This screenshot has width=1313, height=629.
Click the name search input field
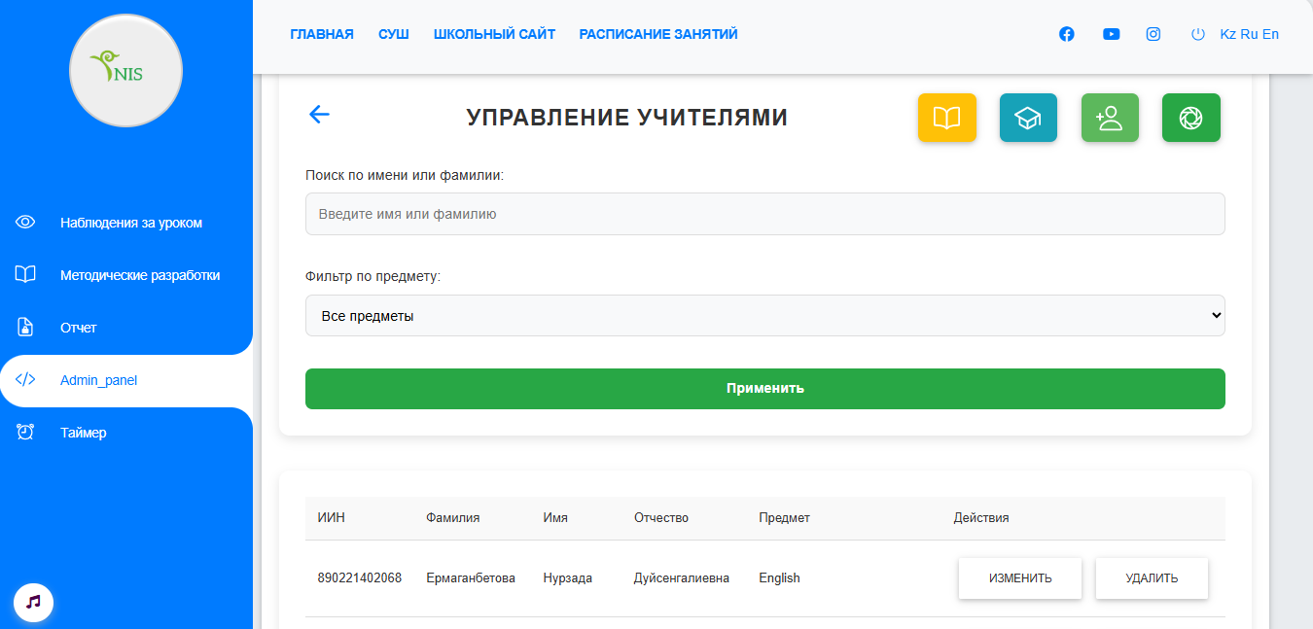point(764,213)
